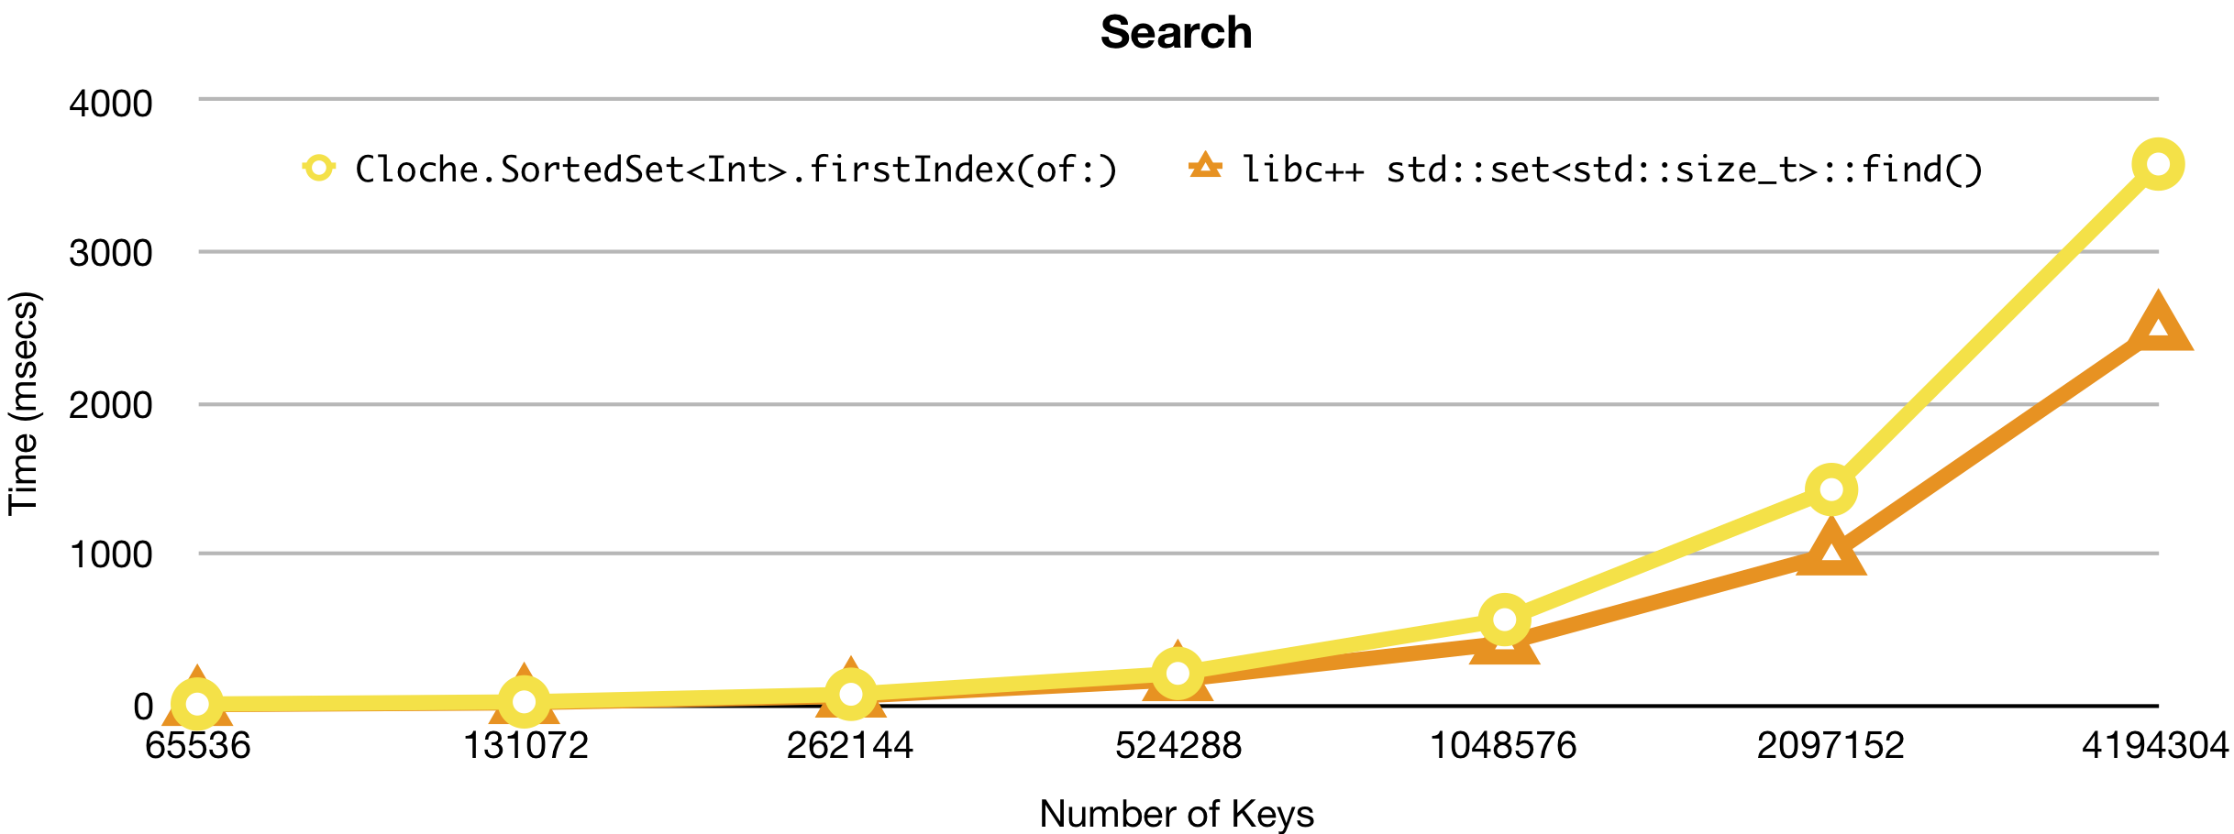2234x834 pixels.
Task: Click the chart title "Search"
Action: 1176,33
